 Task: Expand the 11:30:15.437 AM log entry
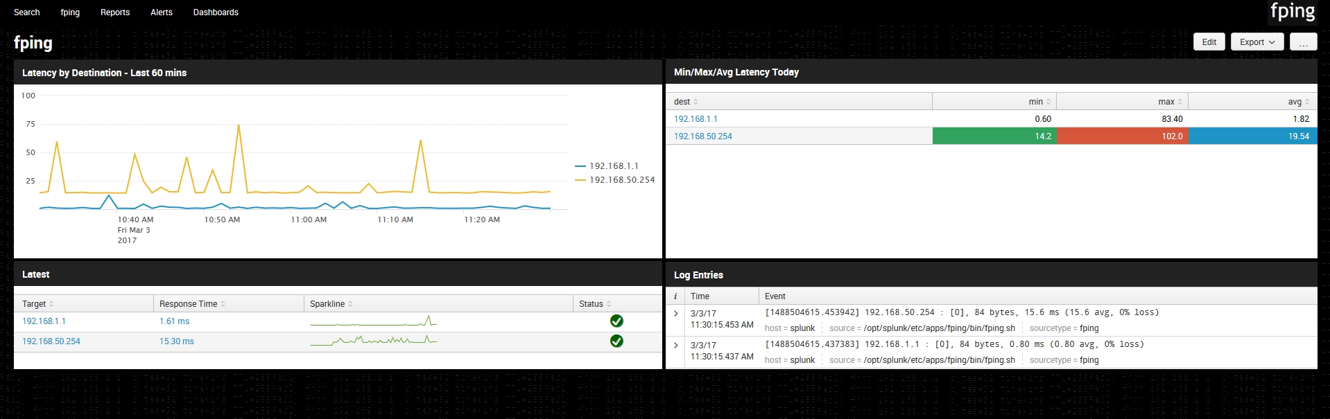coord(676,345)
